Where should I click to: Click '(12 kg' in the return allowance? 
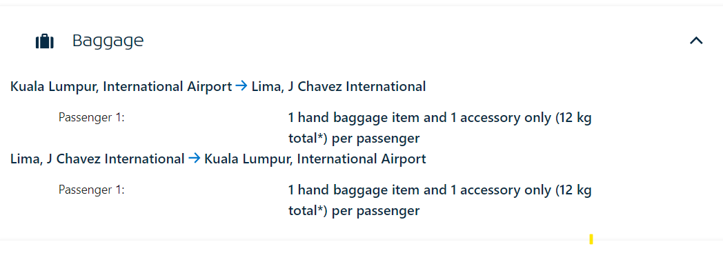(x=573, y=190)
